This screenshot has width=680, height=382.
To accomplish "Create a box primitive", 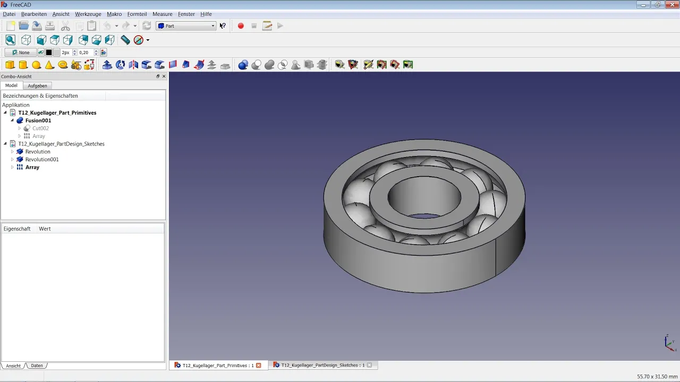I will [10, 65].
